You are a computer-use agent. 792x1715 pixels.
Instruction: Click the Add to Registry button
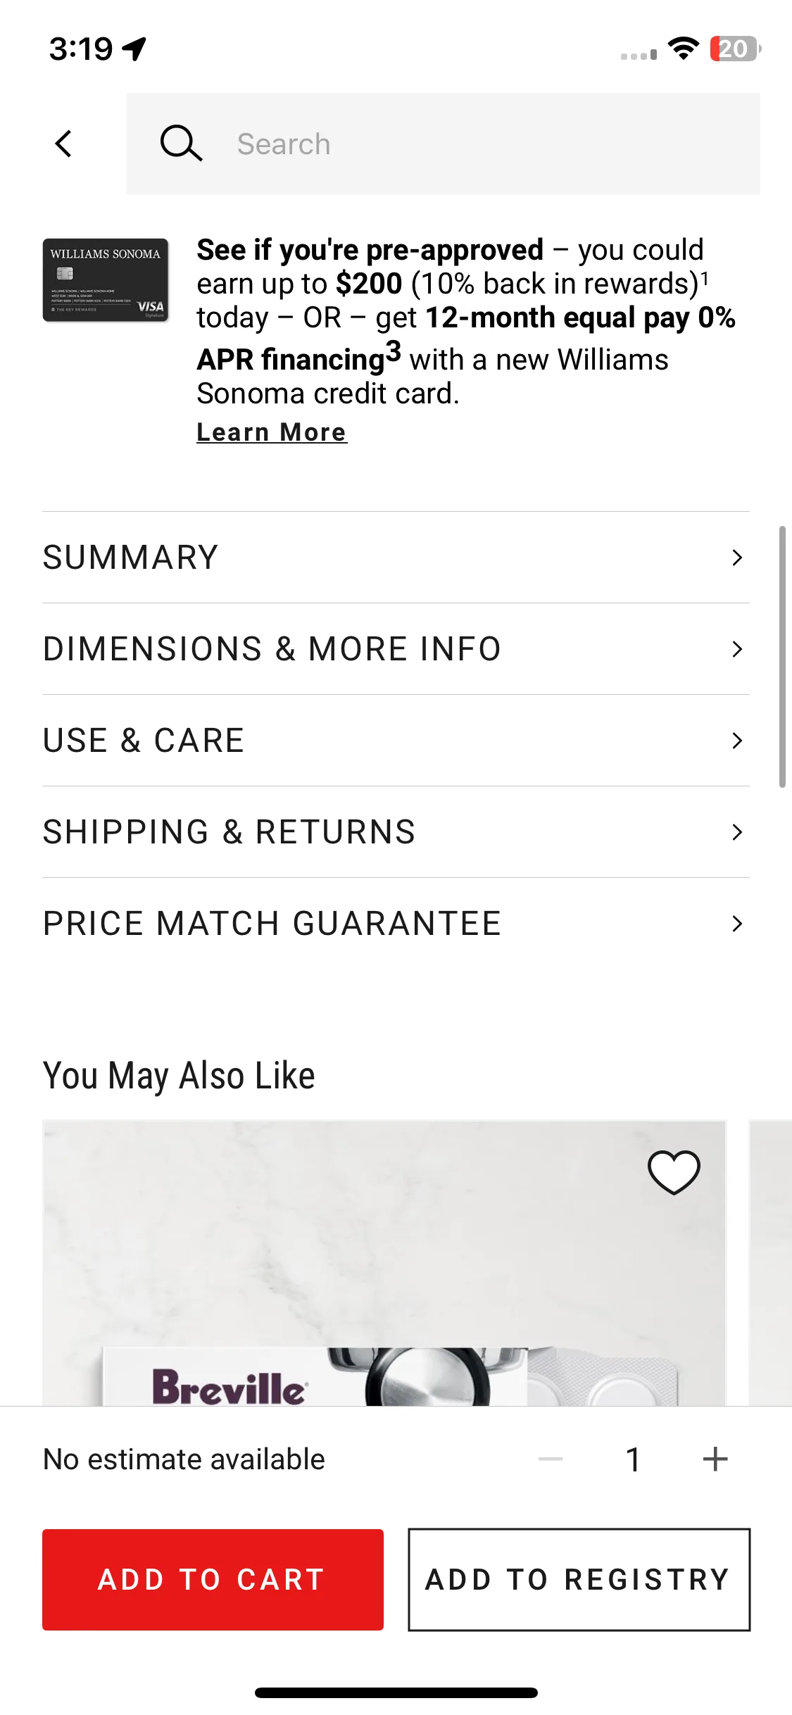[x=579, y=1580]
